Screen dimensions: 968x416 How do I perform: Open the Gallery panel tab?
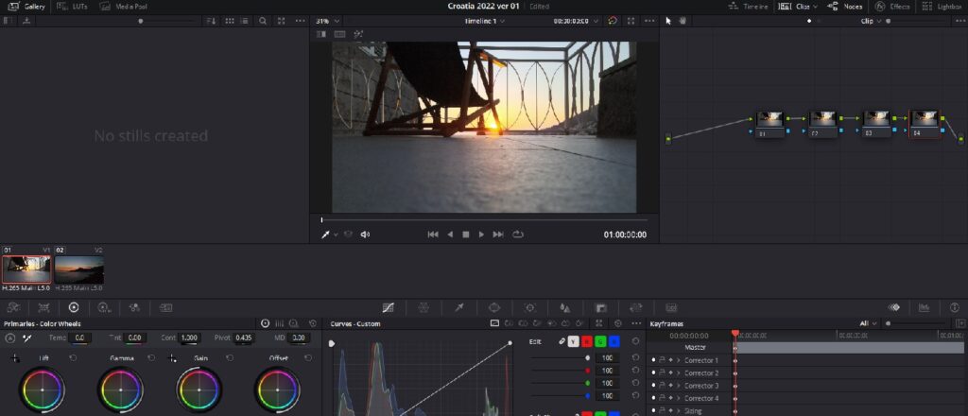26,6
